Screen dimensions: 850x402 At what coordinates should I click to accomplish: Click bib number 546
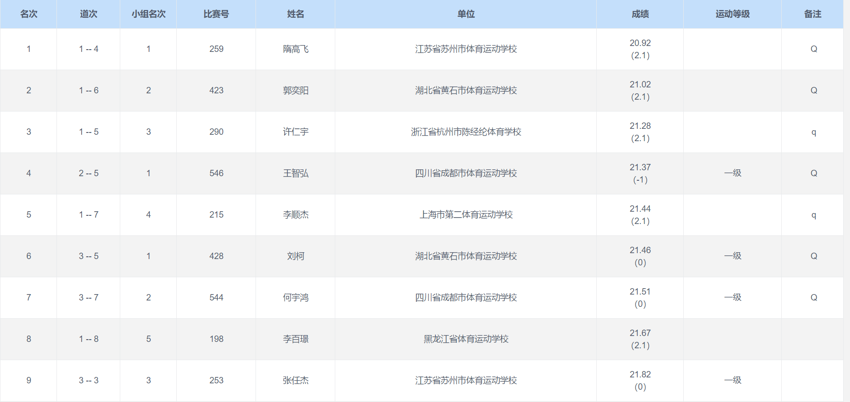point(216,173)
